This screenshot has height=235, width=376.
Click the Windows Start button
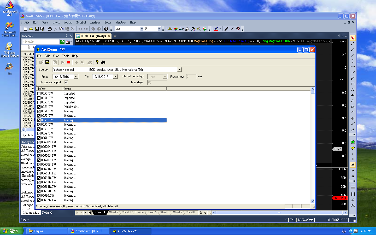(x=12, y=231)
